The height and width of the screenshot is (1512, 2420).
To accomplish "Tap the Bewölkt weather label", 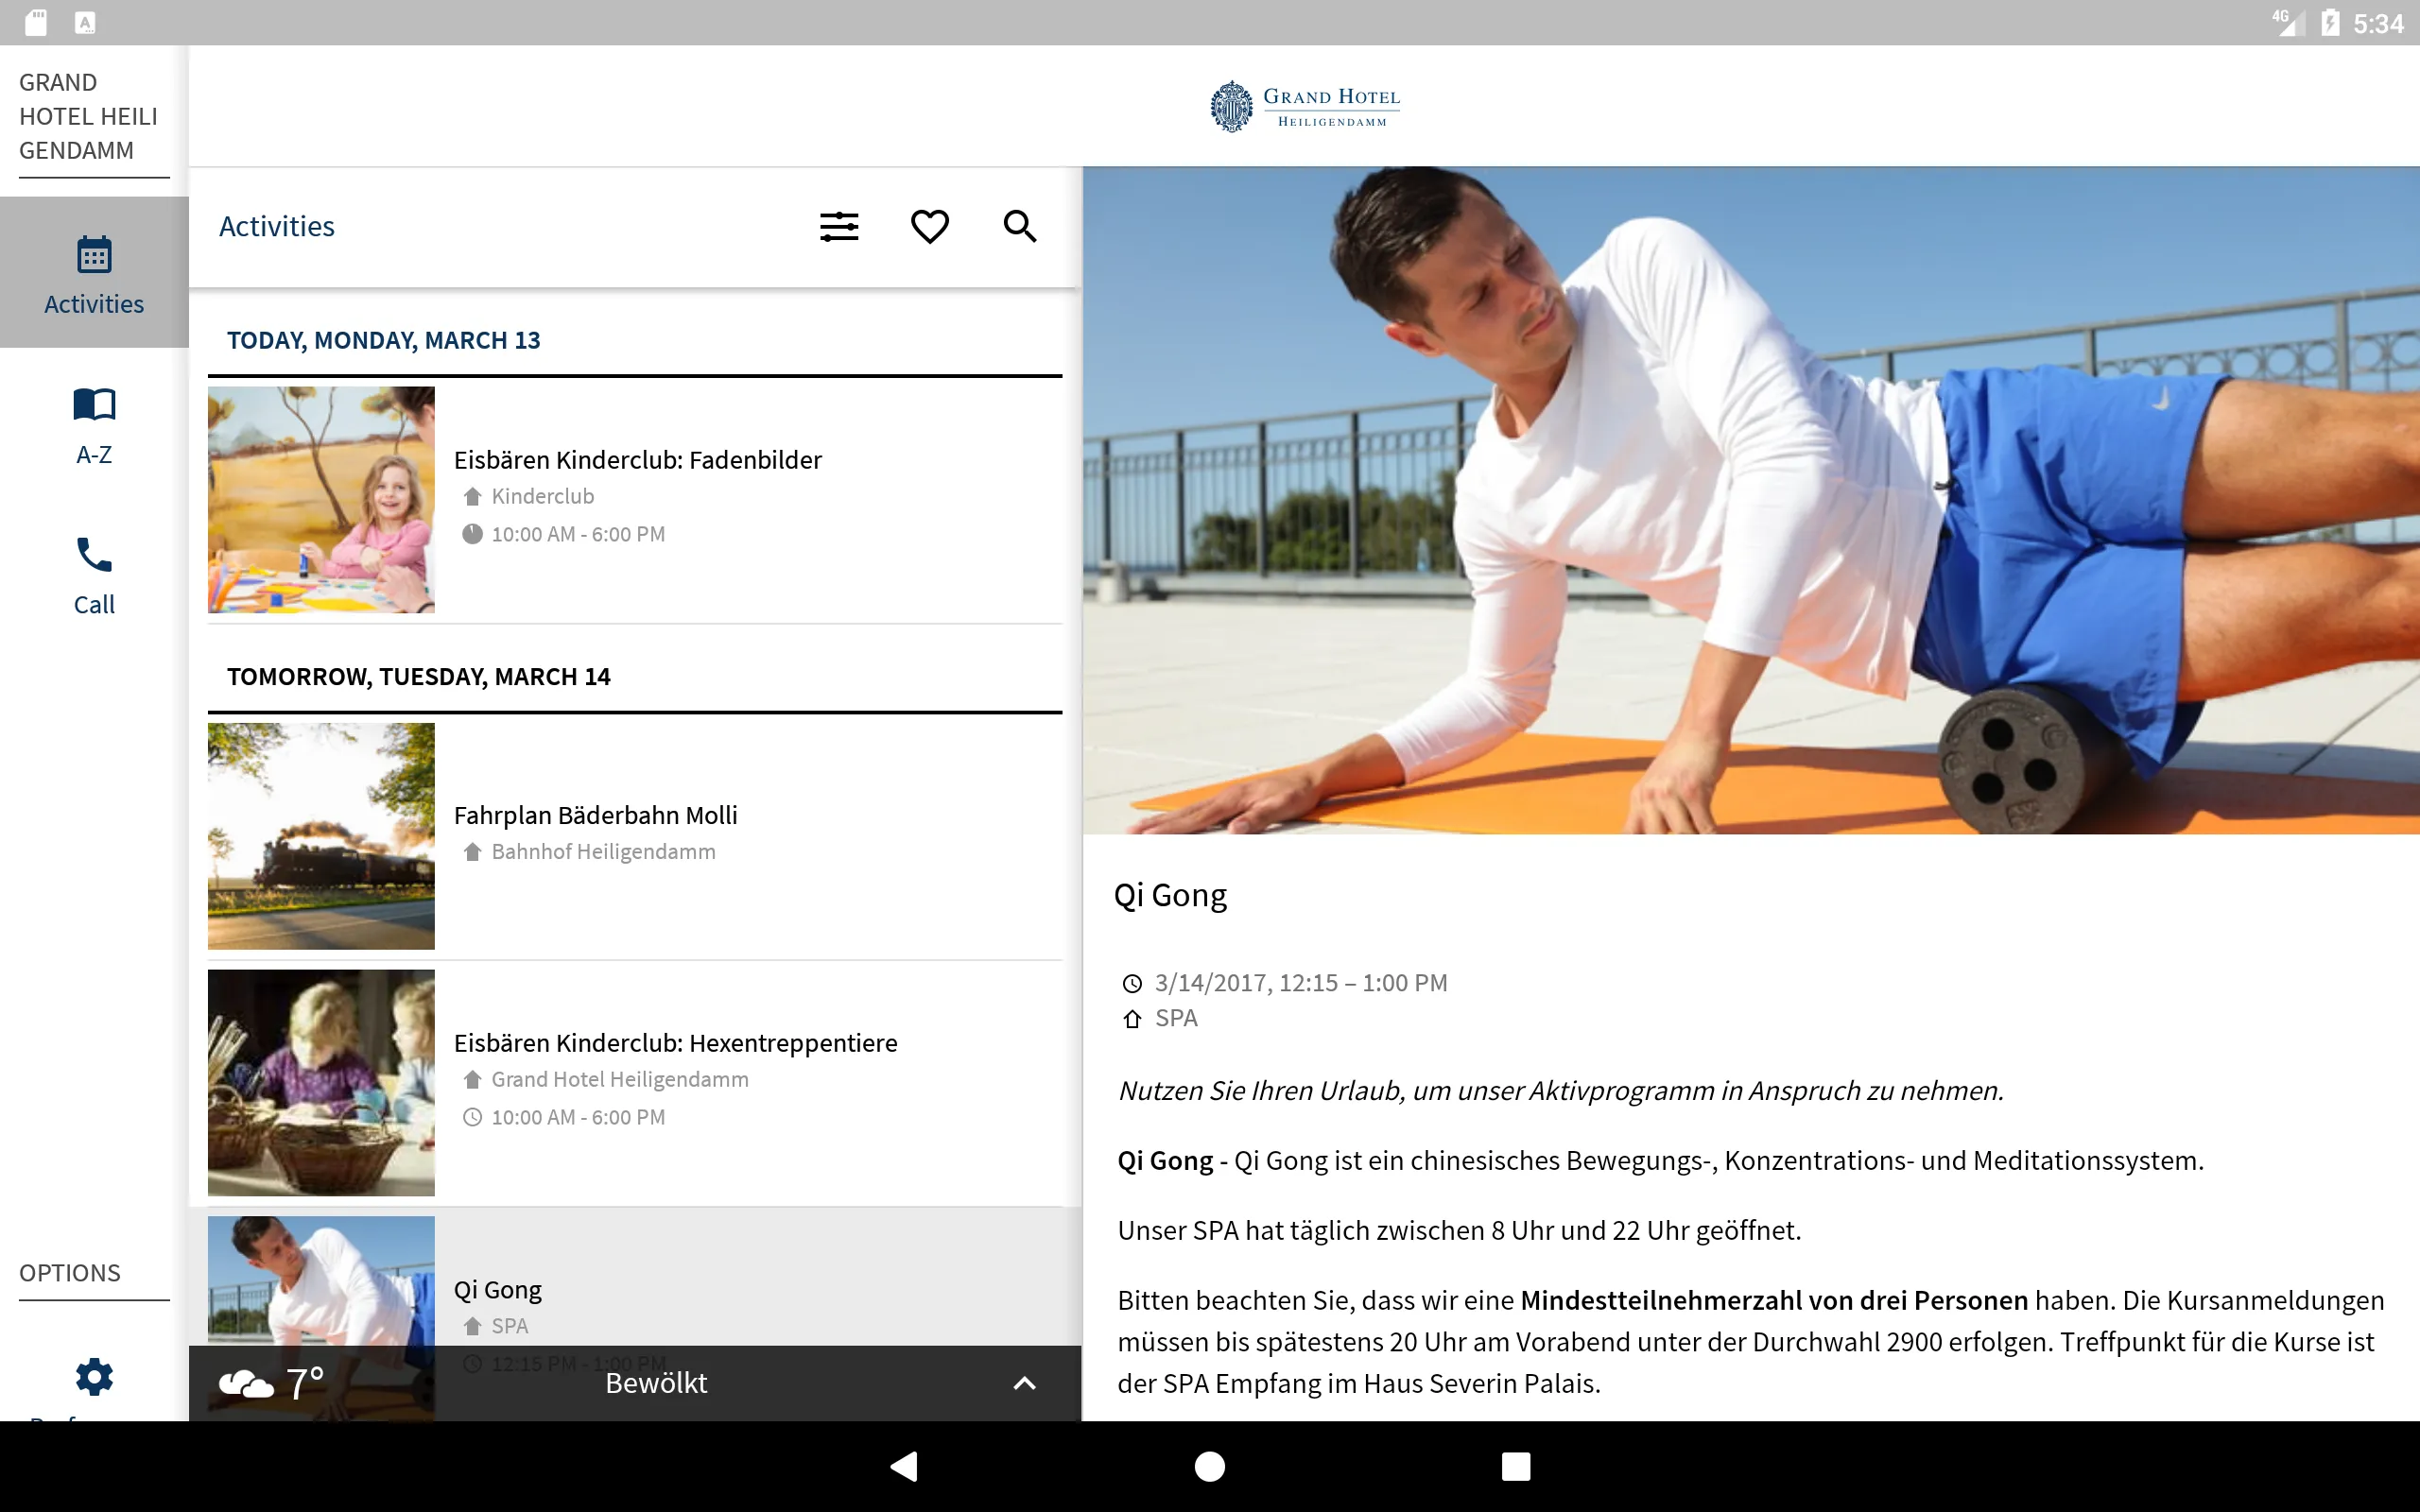I will pyautogui.click(x=656, y=1383).
